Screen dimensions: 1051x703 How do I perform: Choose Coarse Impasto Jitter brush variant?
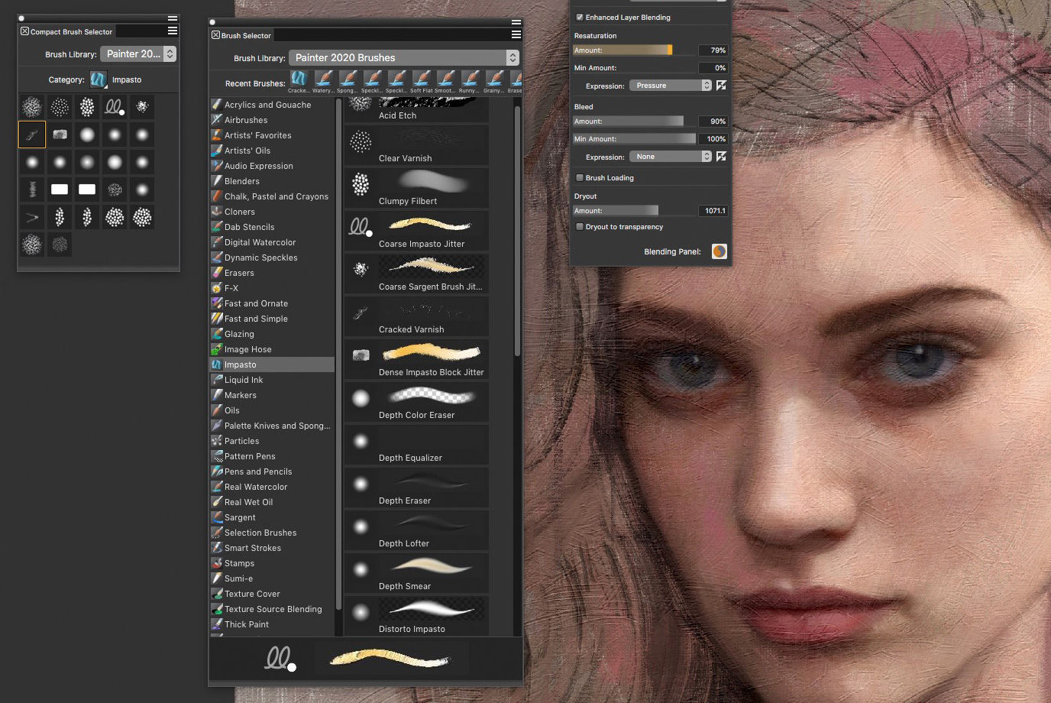[x=416, y=231]
